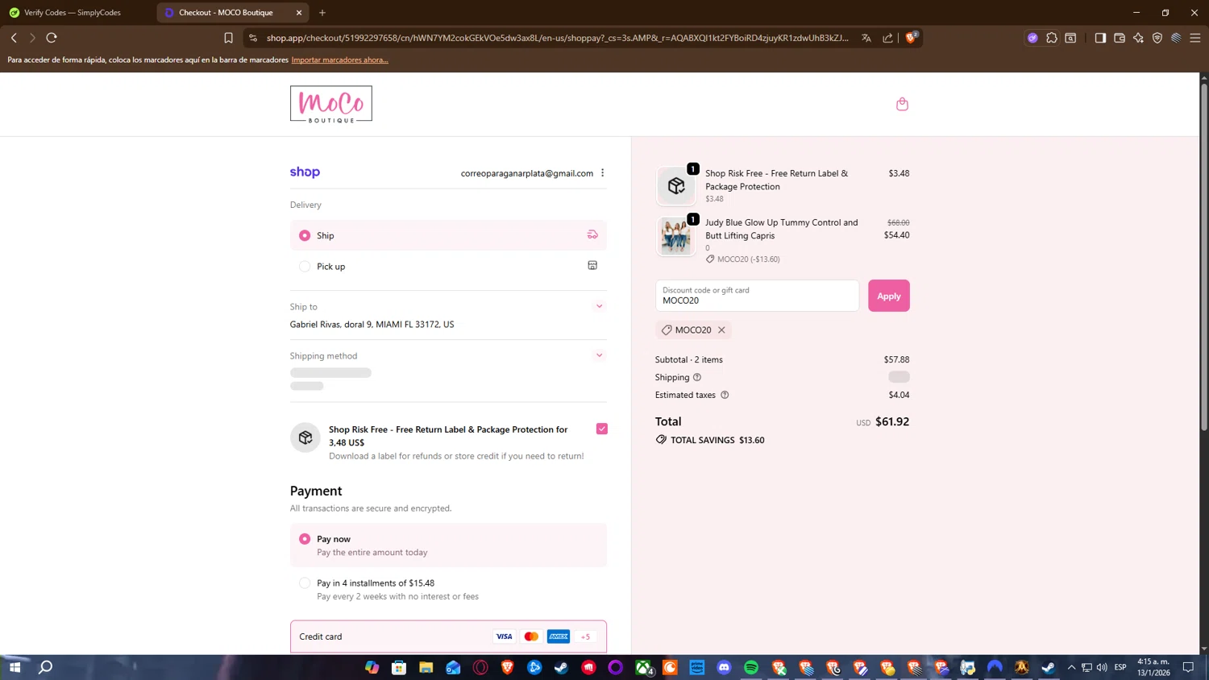1209x680 pixels.
Task: Select the Ship delivery option
Action: (448, 235)
